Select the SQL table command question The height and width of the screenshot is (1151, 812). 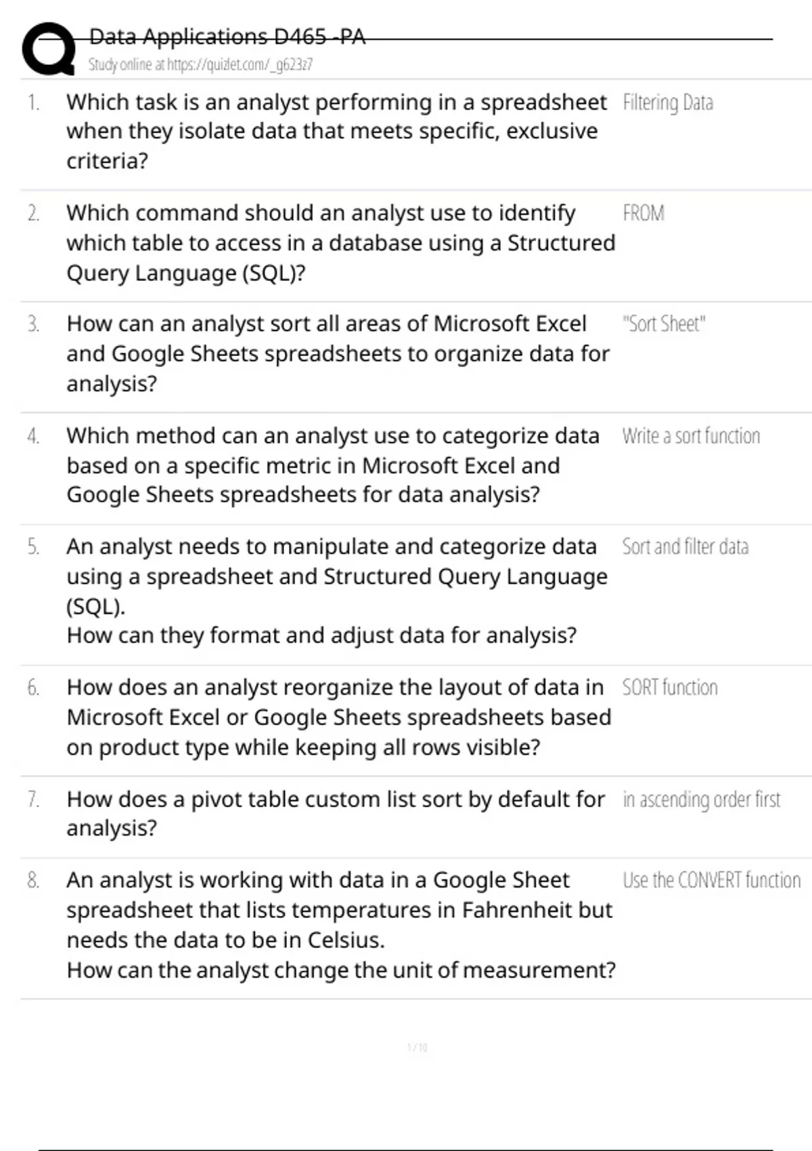point(340,243)
